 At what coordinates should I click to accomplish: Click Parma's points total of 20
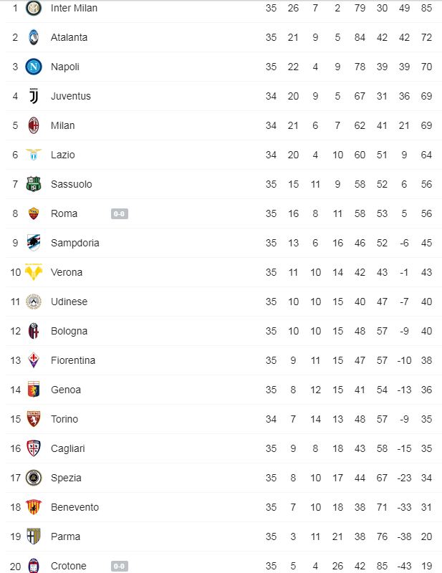coord(426,536)
